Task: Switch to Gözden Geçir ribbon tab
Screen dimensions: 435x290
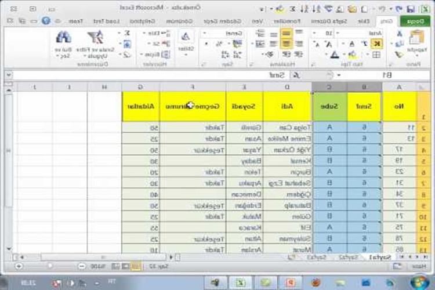Action: (223, 21)
